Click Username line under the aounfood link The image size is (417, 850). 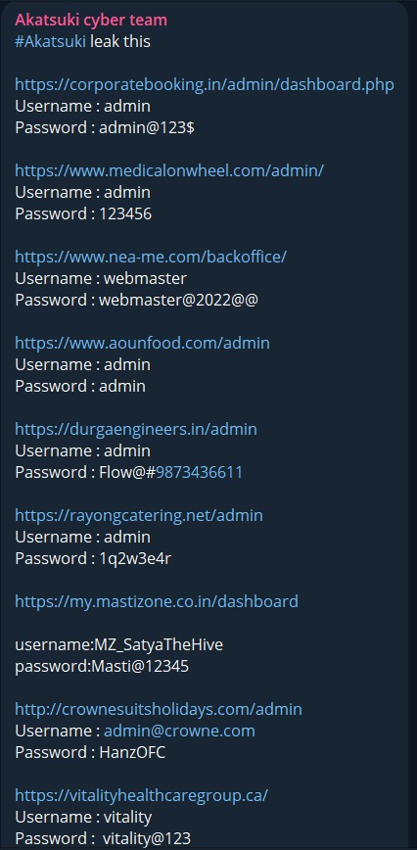[x=82, y=365]
